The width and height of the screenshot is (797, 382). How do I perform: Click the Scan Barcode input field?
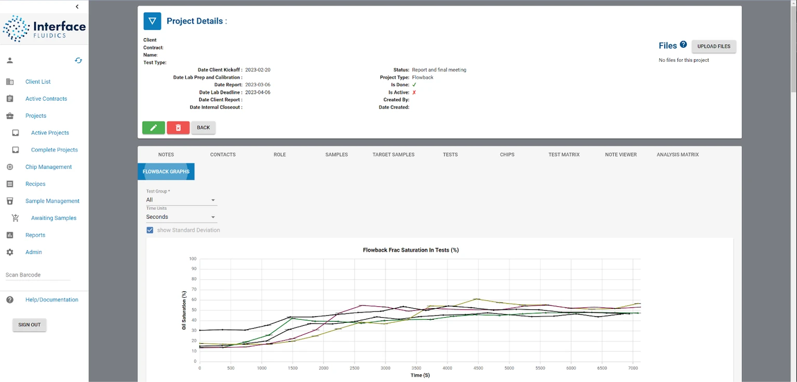pos(37,275)
